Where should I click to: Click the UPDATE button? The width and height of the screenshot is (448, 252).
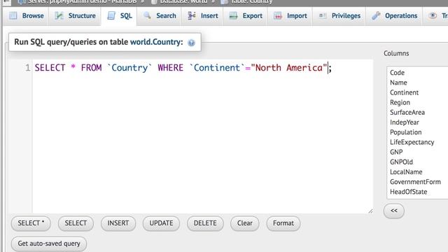point(161,223)
